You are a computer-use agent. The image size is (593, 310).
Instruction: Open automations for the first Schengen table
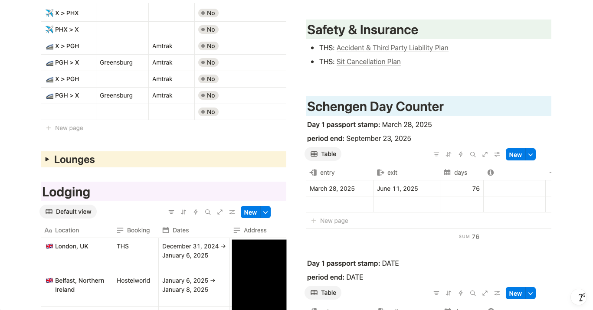coord(461,154)
